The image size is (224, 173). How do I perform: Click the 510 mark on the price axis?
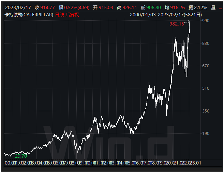coord(206,88)
